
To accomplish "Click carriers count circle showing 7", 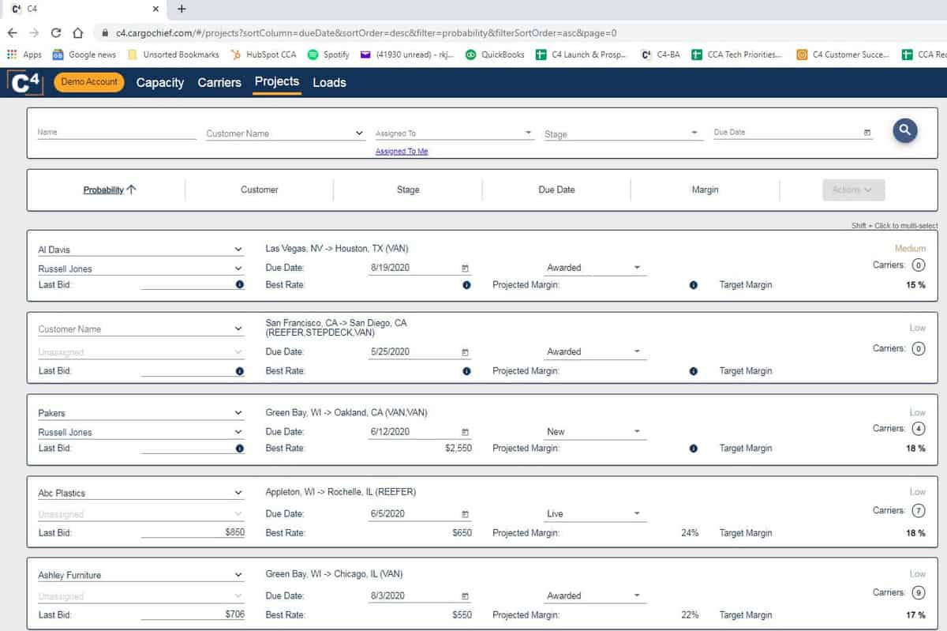I will coord(918,511).
